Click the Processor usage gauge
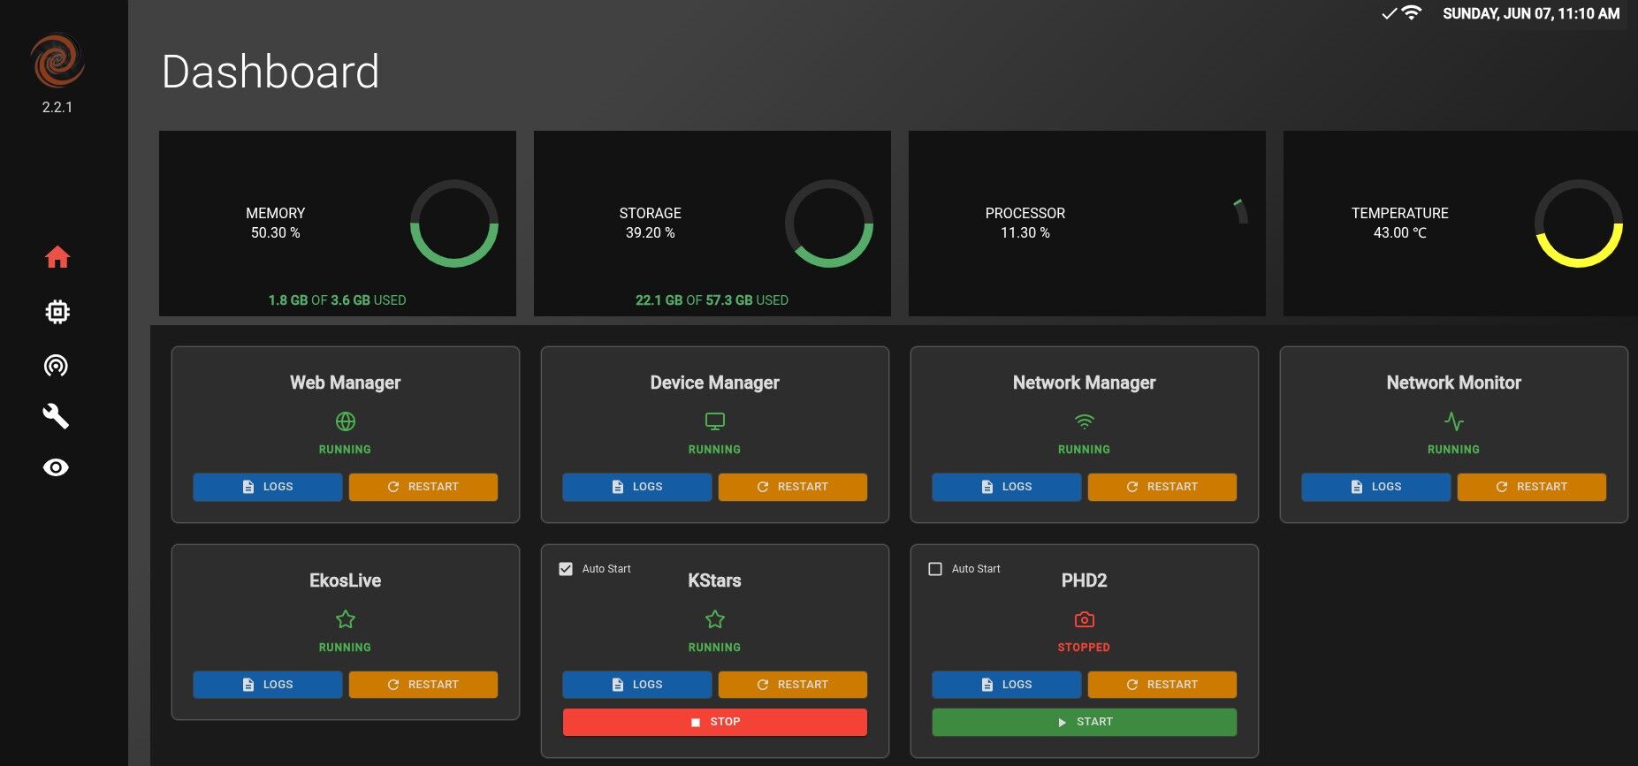Screen dimensions: 1638x766 click(1240, 211)
